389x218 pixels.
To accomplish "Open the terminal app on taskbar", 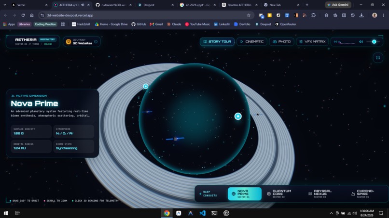I will point(214,213).
